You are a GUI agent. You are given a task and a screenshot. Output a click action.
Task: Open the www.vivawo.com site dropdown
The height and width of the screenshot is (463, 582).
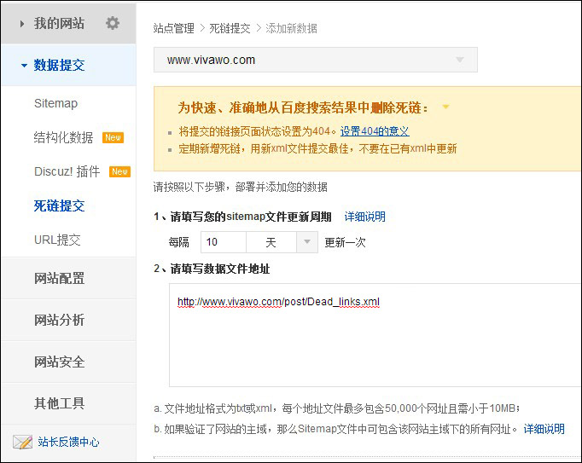click(316, 60)
